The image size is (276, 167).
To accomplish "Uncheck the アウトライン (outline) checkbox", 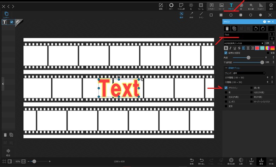I will (226, 88).
